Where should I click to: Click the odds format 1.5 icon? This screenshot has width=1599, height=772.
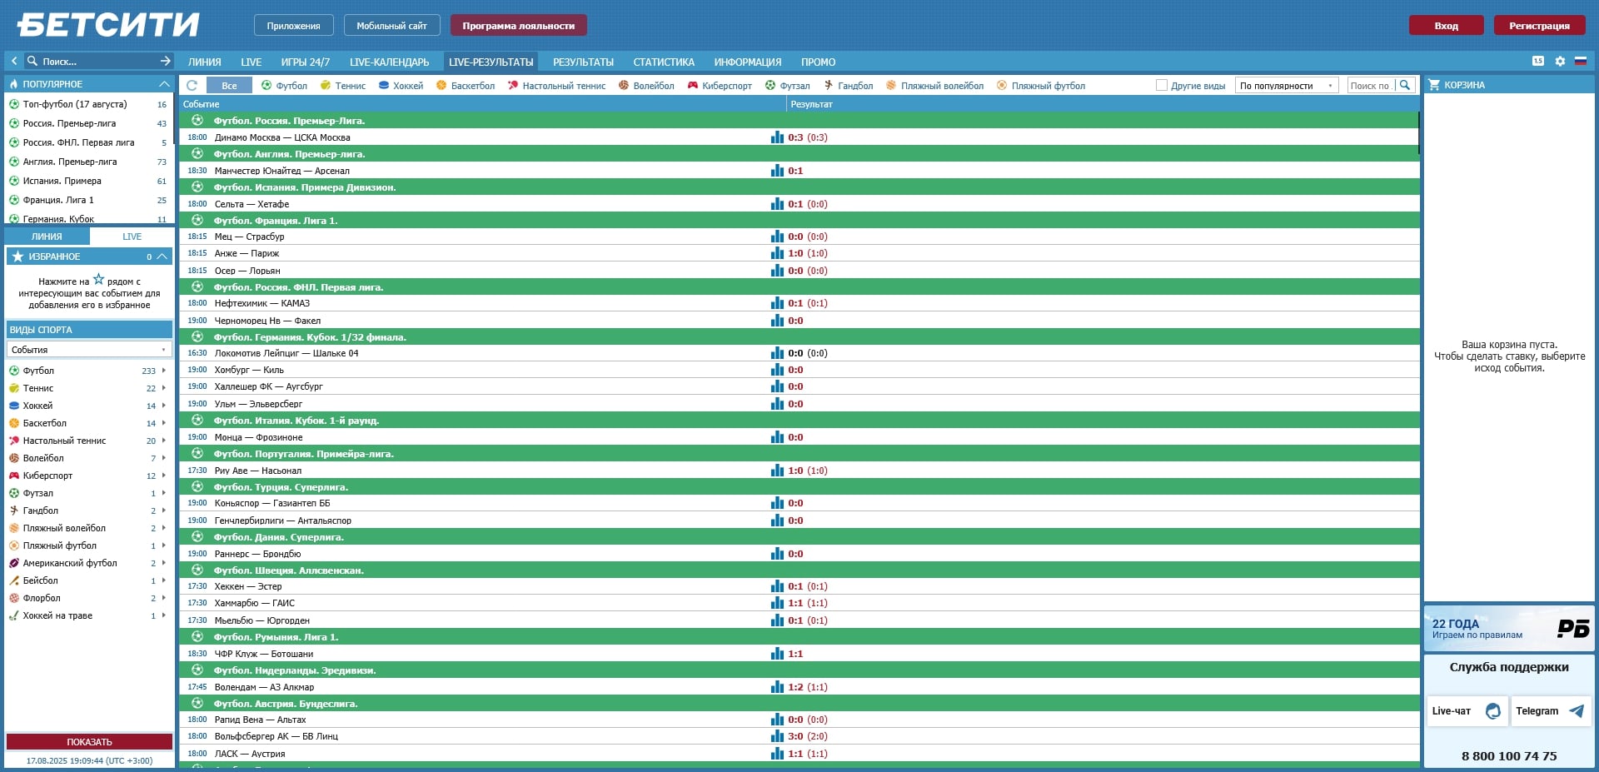click(x=1537, y=62)
